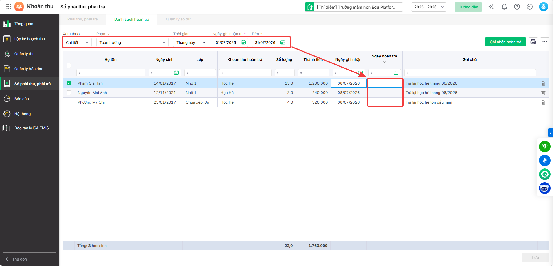Delete the Phạm Gia Hân row
This screenshot has width=554, height=266.
point(543,83)
